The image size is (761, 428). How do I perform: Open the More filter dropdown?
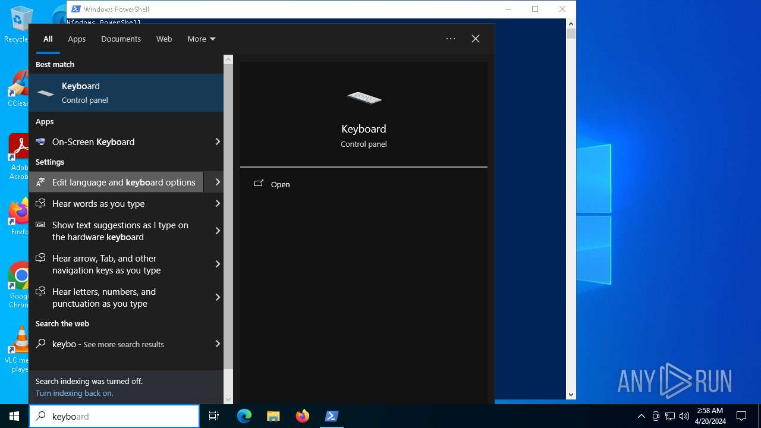pyautogui.click(x=202, y=39)
